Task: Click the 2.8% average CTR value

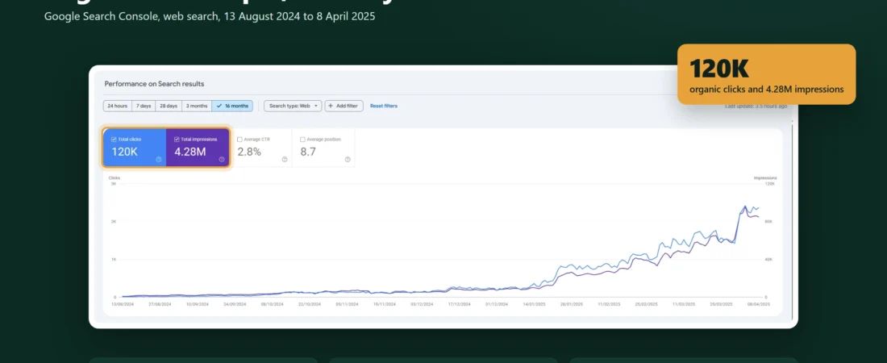Action: pos(249,152)
